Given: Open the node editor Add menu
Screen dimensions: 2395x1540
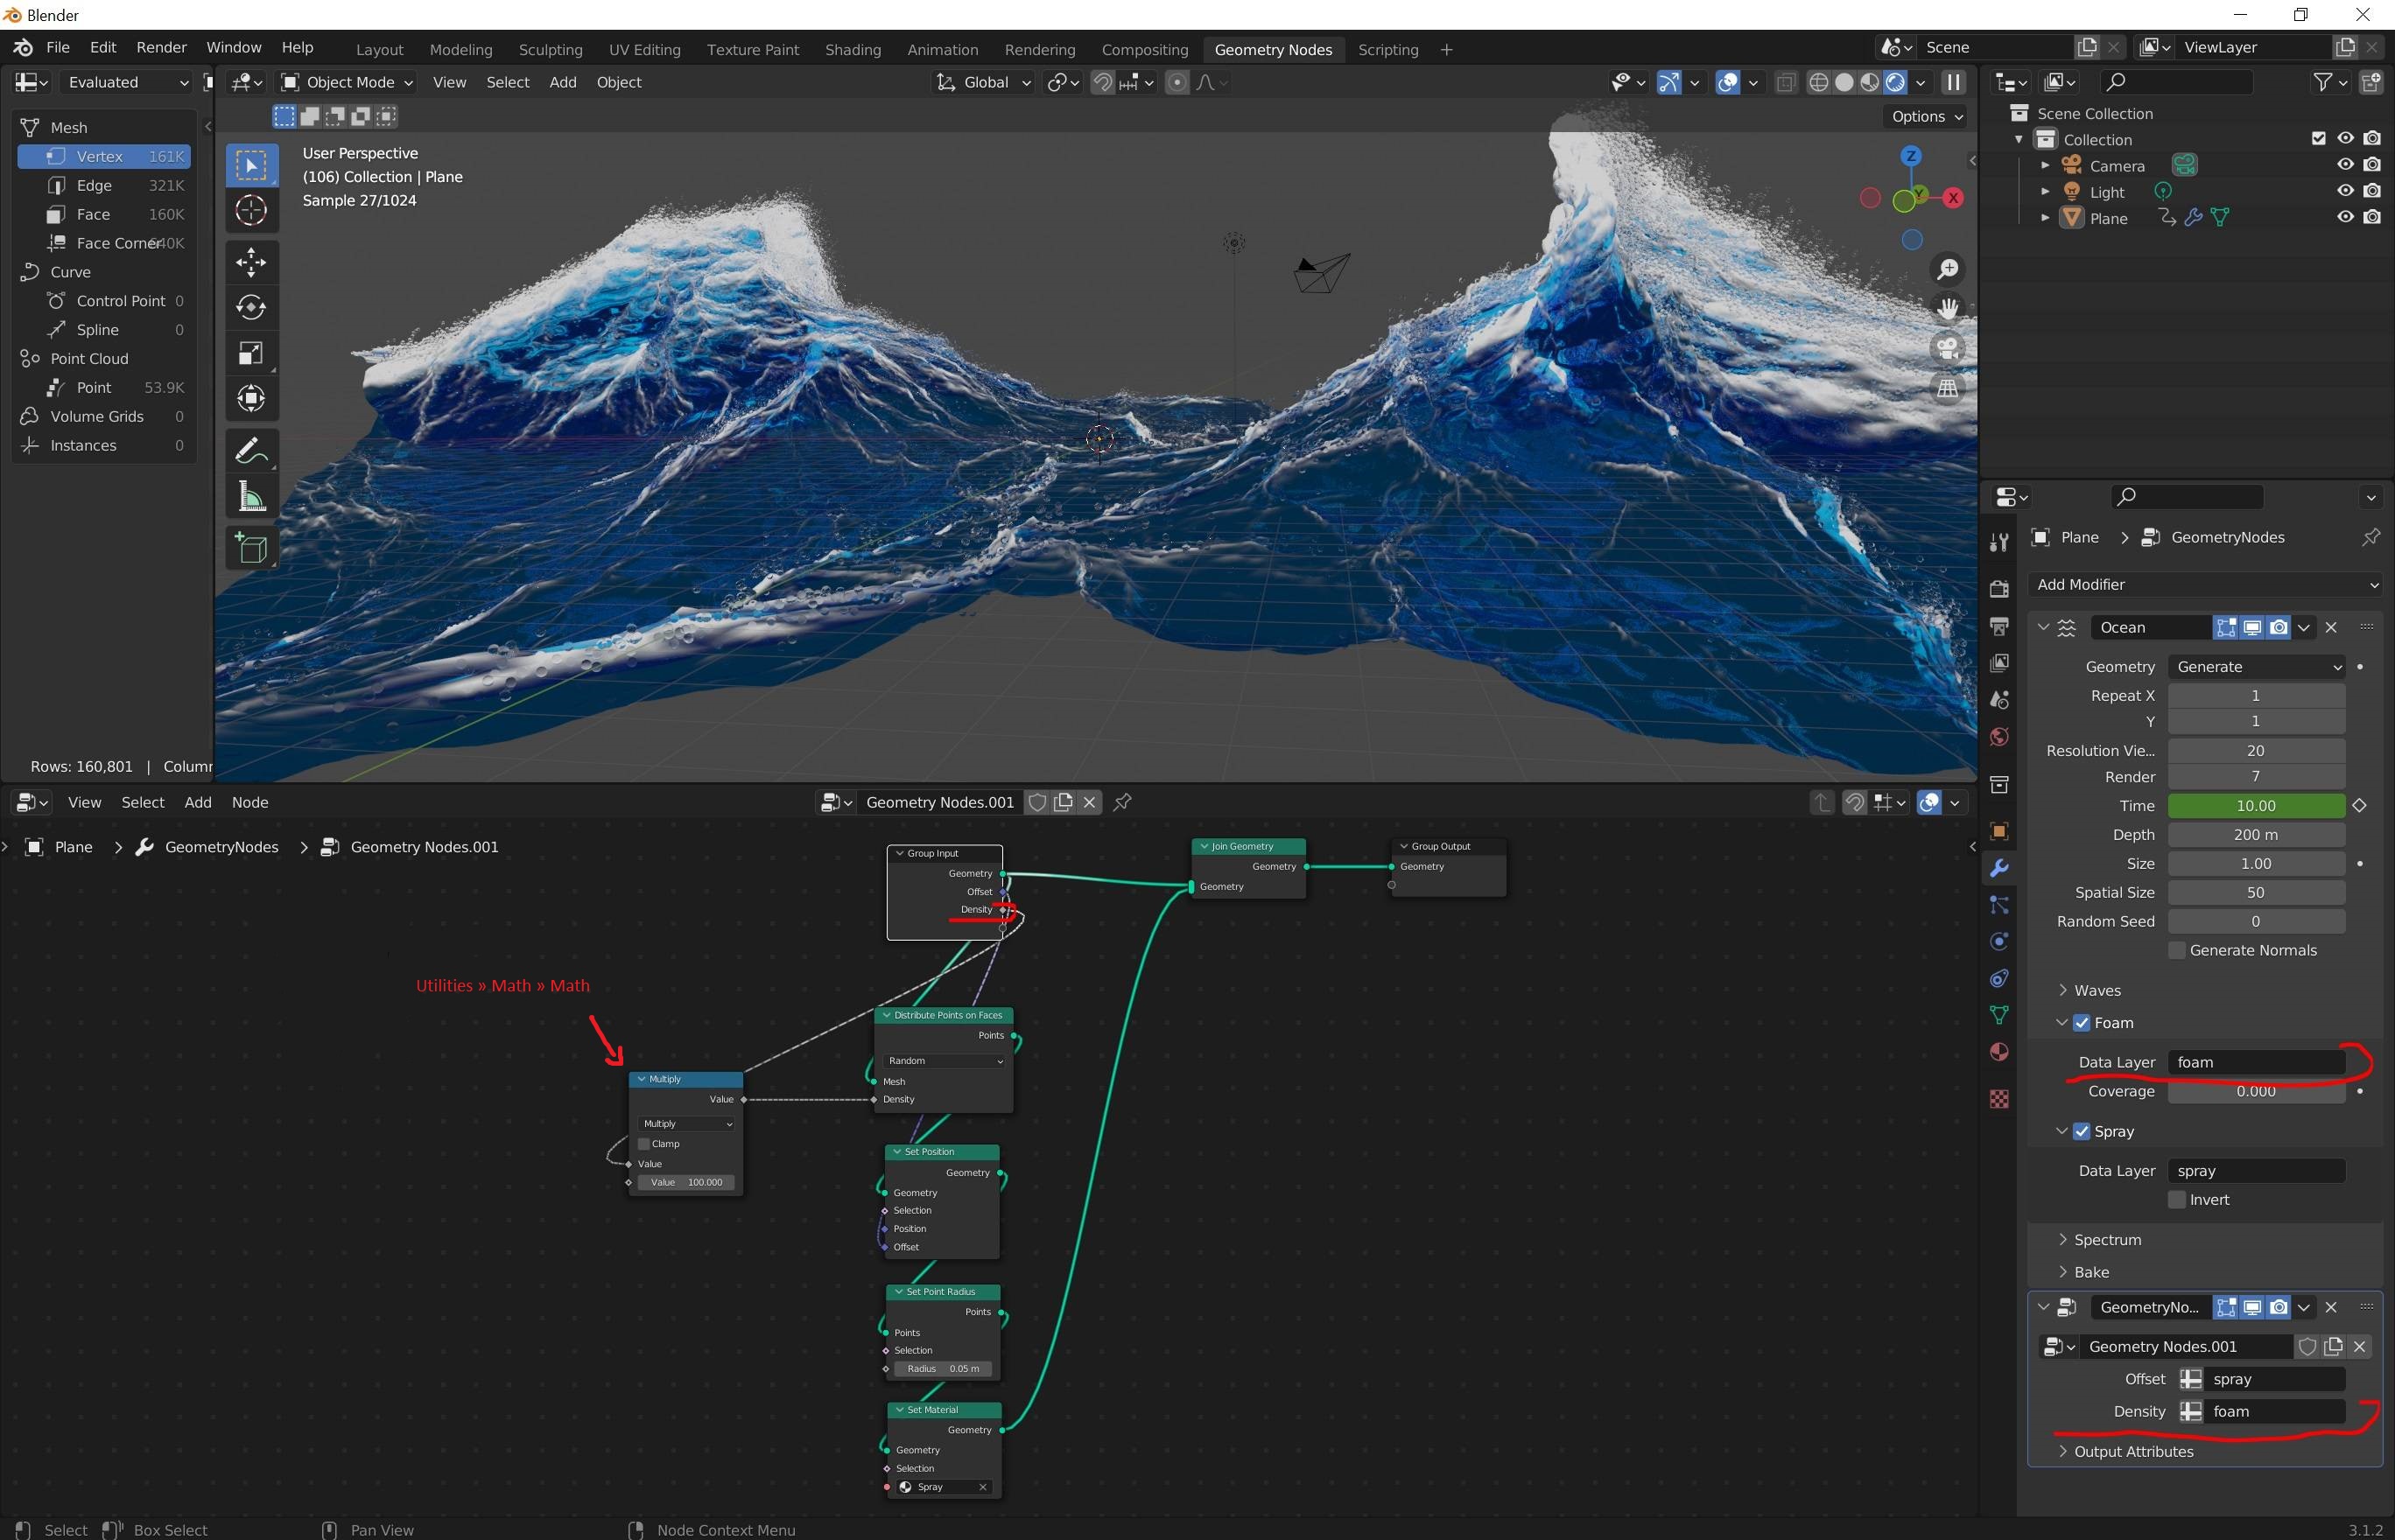Looking at the screenshot, I should 197,802.
